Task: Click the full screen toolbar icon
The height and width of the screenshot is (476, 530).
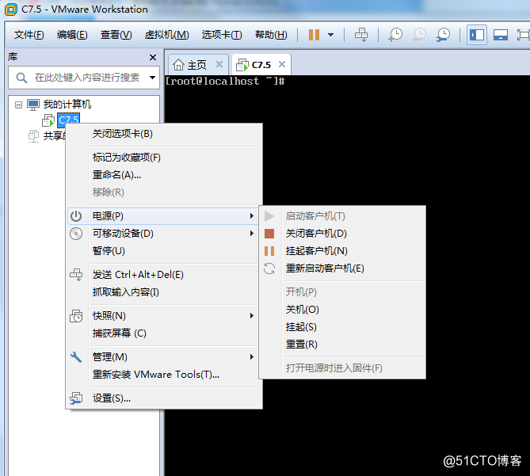Action: click(x=523, y=35)
